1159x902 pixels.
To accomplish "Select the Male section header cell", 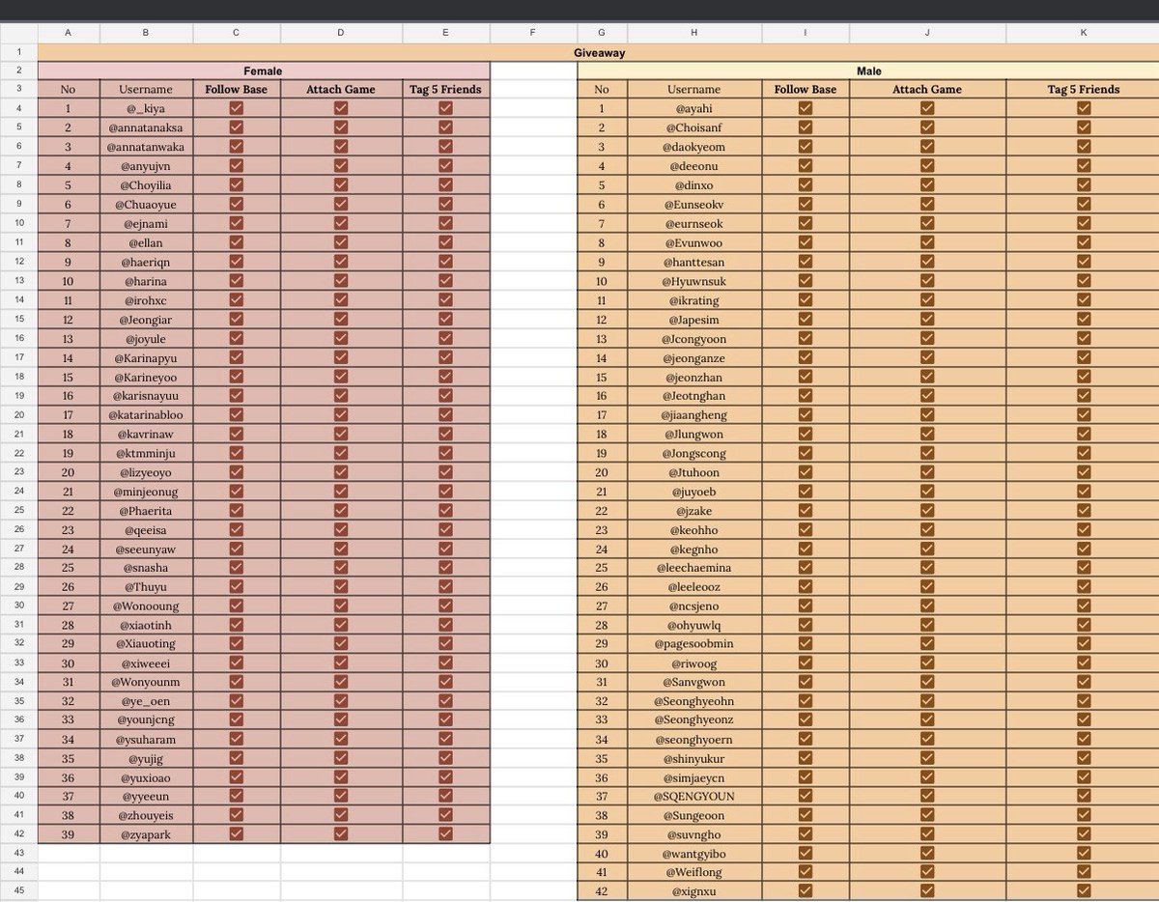I will click(x=868, y=70).
